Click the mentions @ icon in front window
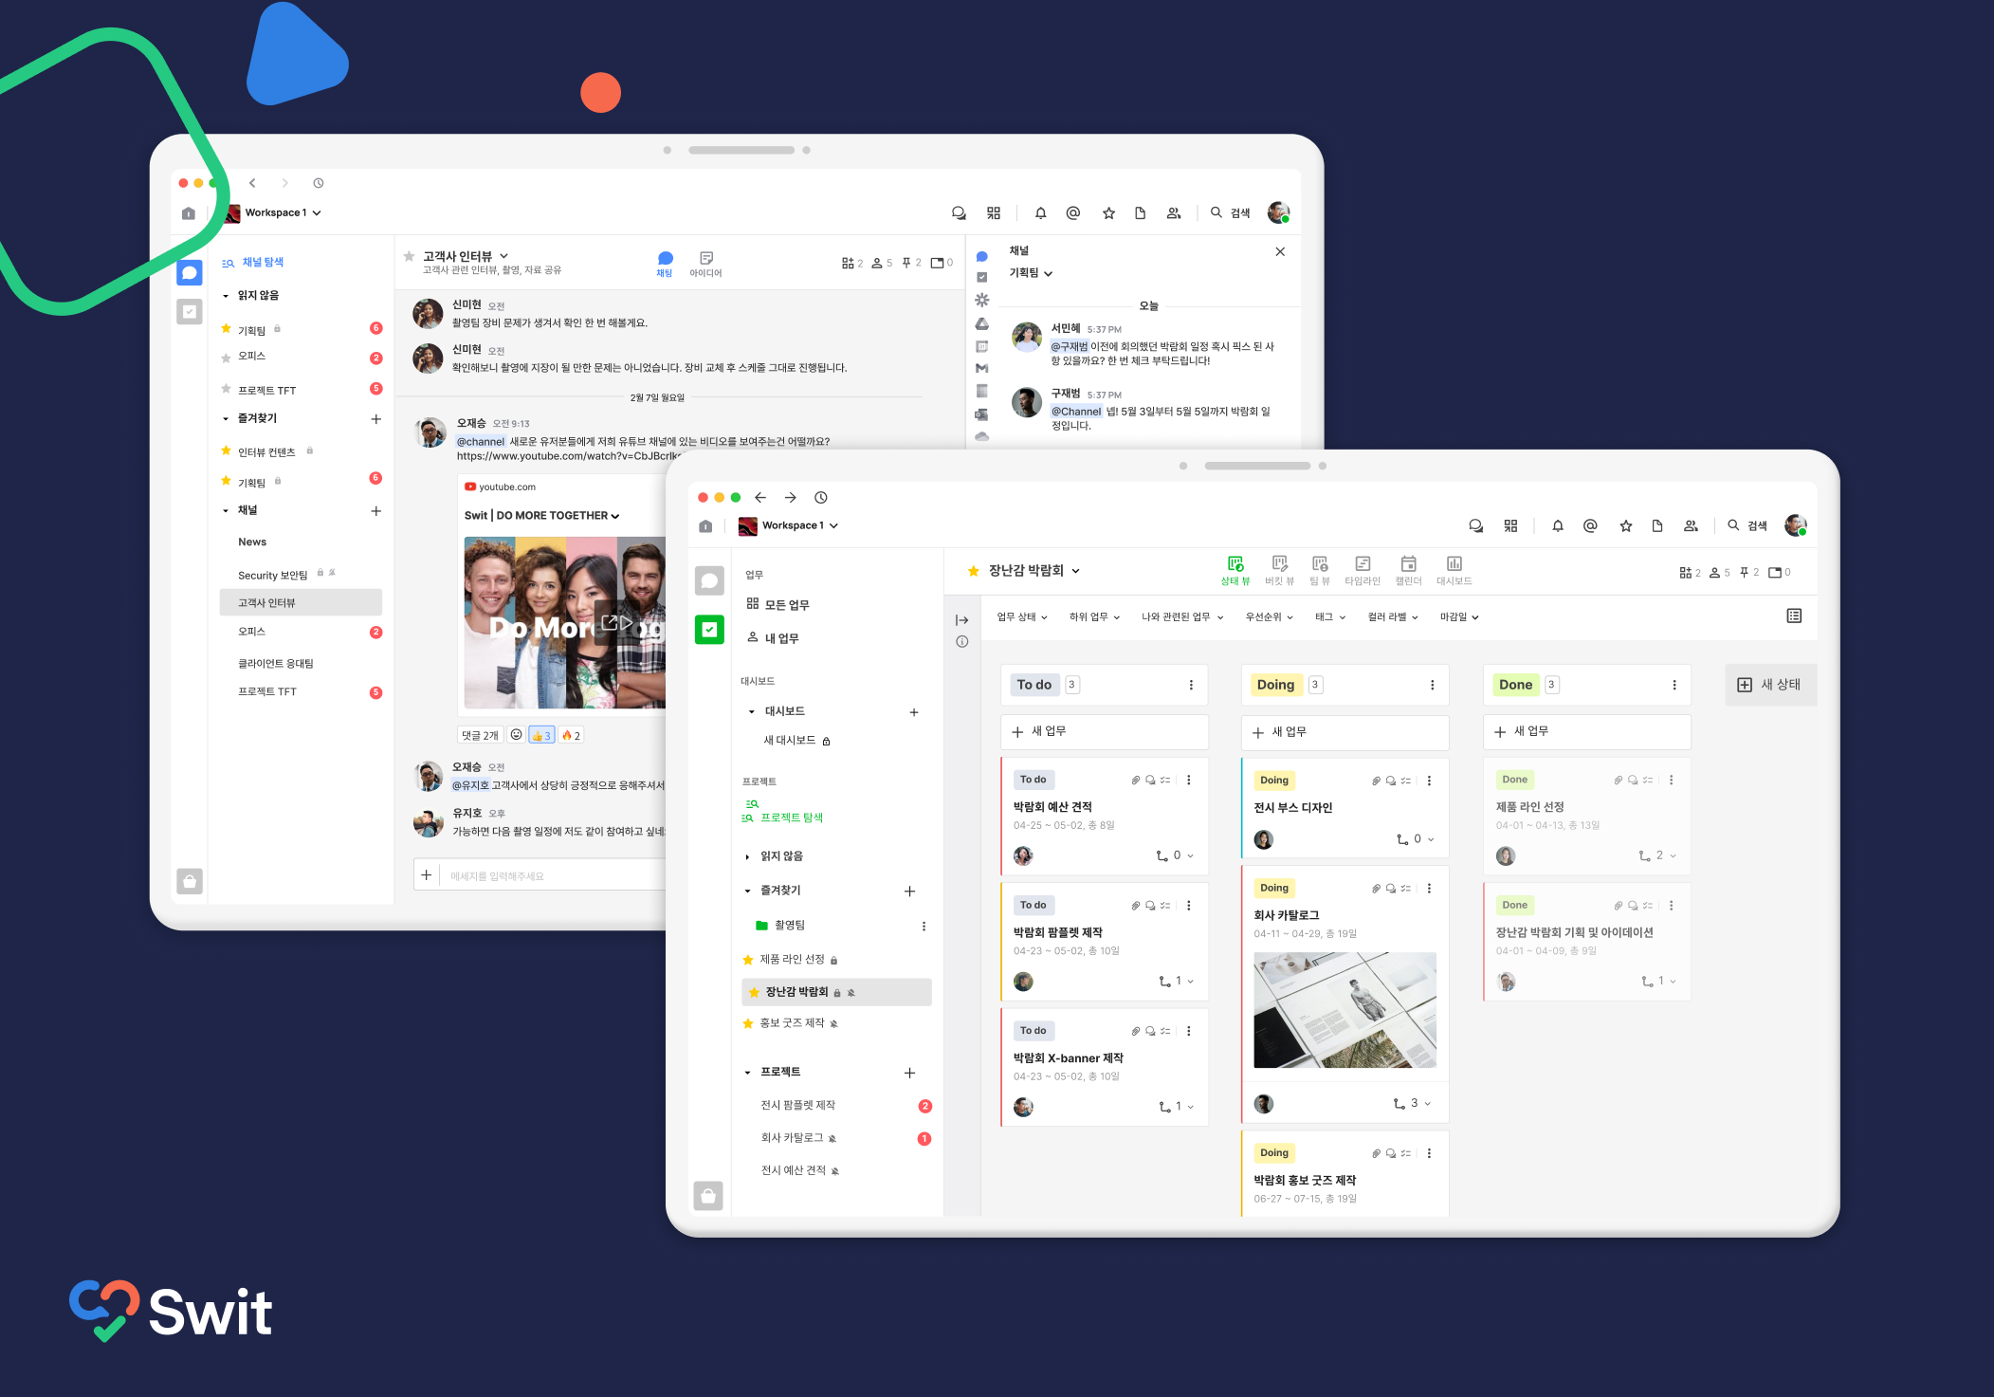This screenshot has width=1994, height=1397. coord(1590,525)
